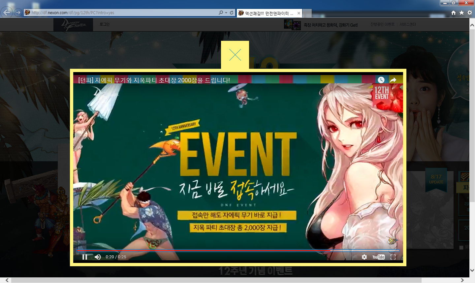
Task: Enter fullscreen mode in video player
Action: click(x=393, y=257)
